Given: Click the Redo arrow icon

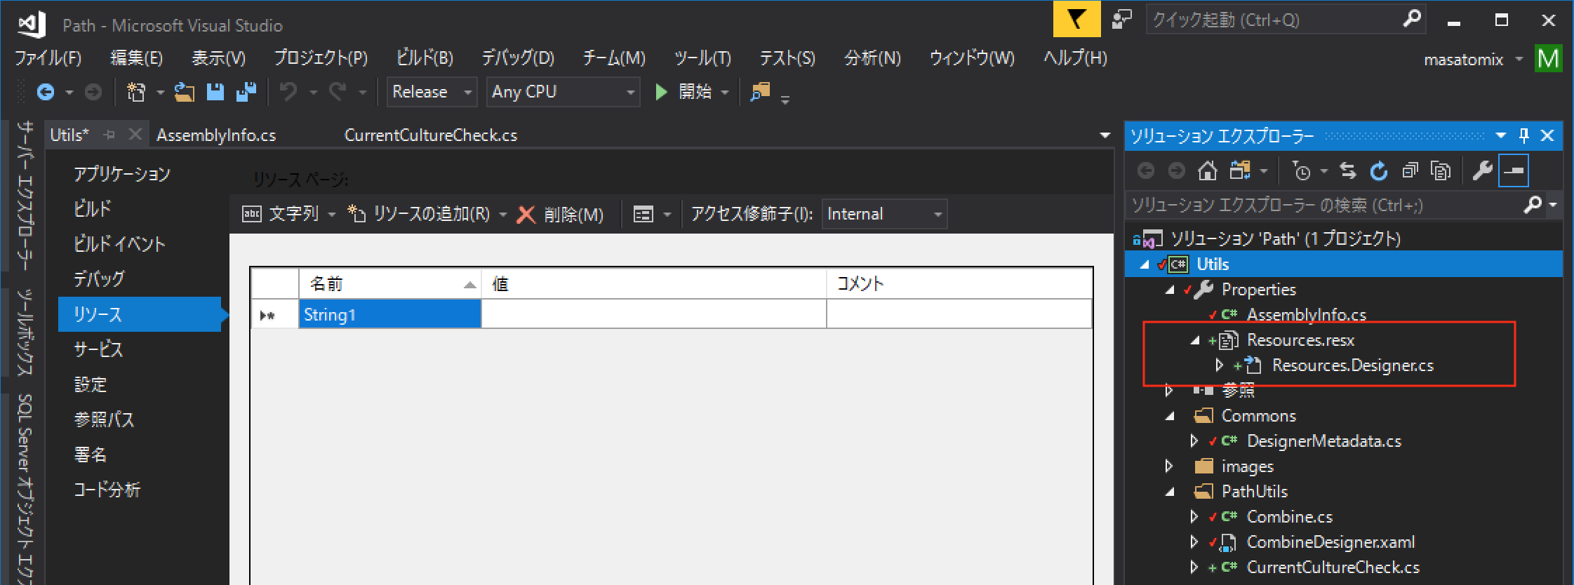Looking at the screenshot, I should (338, 92).
